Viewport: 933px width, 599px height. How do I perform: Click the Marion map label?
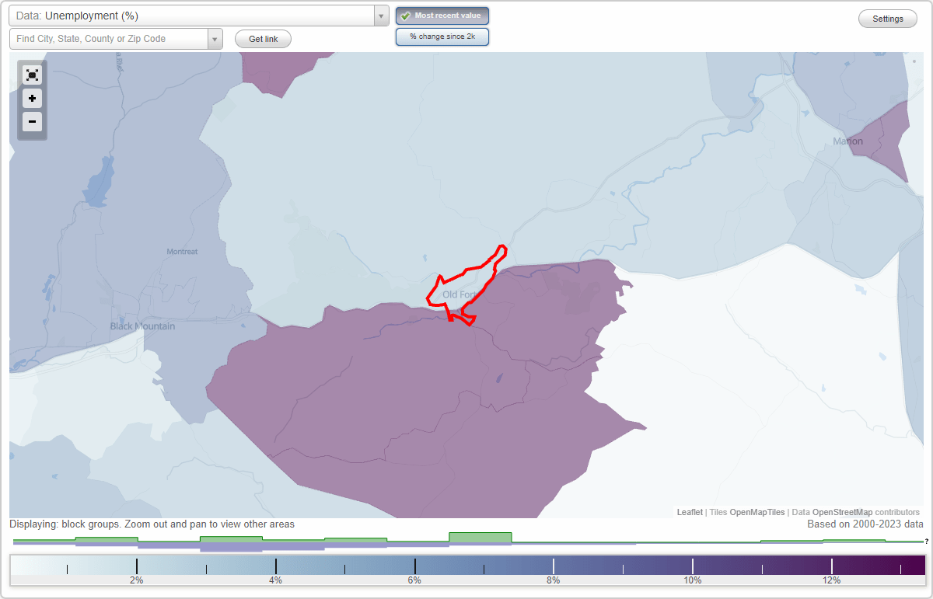847,141
